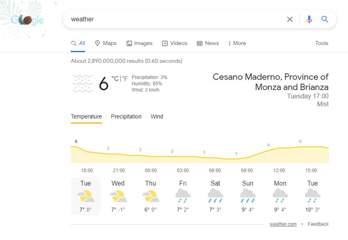Start voice search with microphone icon

point(309,19)
